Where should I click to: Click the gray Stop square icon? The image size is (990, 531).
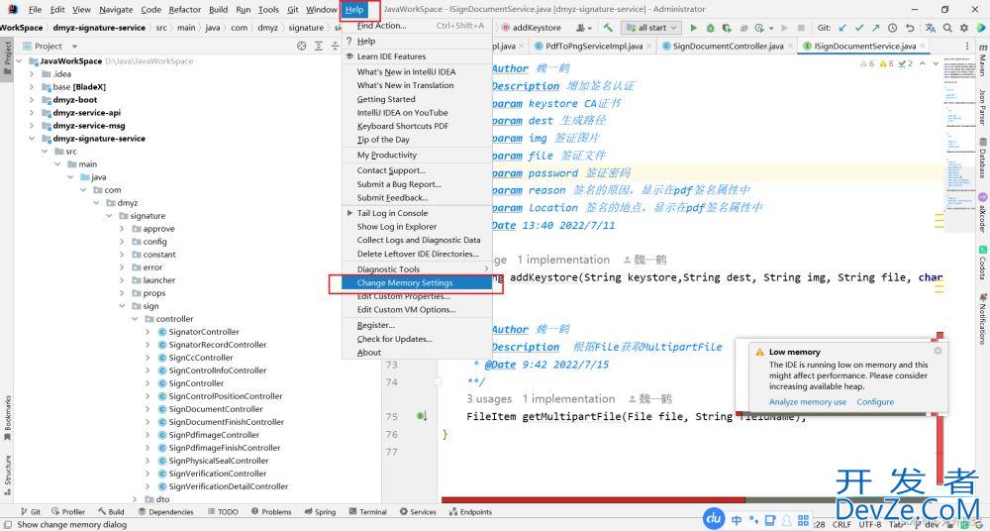point(801,28)
